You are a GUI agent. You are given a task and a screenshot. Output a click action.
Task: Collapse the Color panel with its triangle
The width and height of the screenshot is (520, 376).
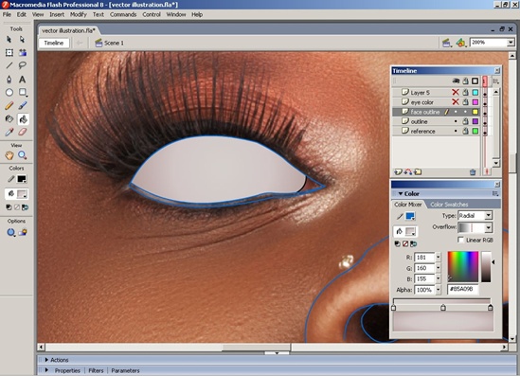401,193
